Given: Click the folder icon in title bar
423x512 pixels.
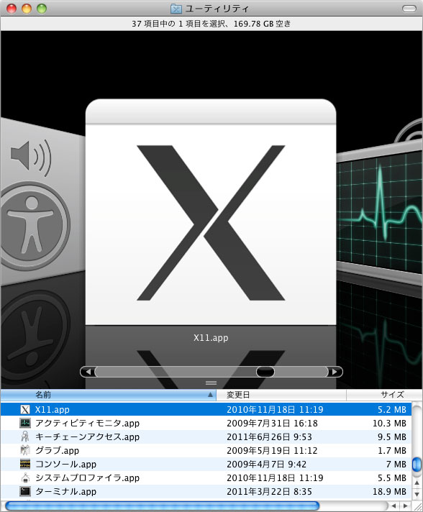Looking at the screenshot, I should 176,9.
